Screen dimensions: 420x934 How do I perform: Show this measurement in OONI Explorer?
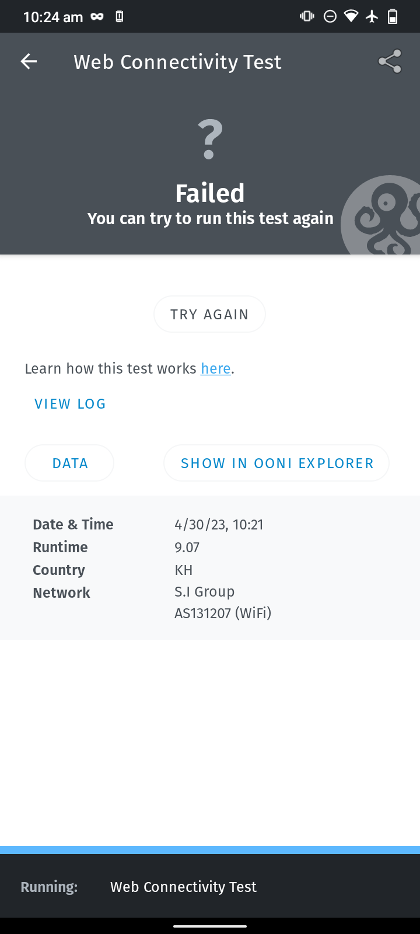click(x=276, y=462)
